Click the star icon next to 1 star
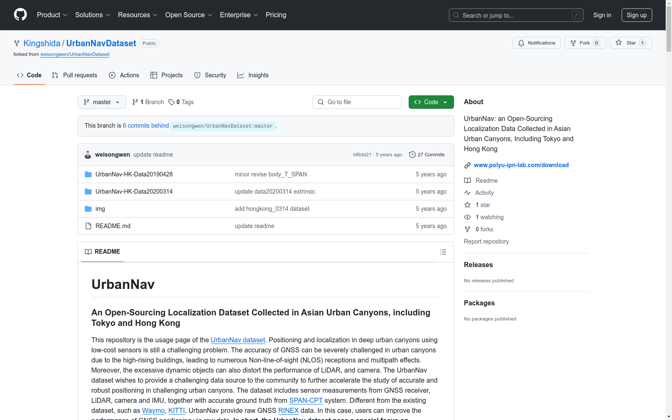Viewport: 672px width, 420px height. tap(467, 205)
